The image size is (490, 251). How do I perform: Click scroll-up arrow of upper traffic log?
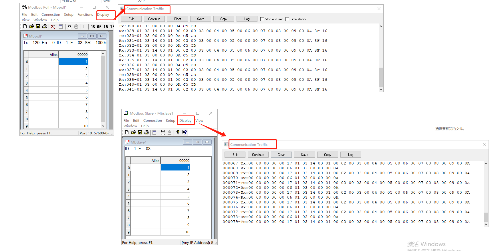pyautogui.click(x=381, y=26)
